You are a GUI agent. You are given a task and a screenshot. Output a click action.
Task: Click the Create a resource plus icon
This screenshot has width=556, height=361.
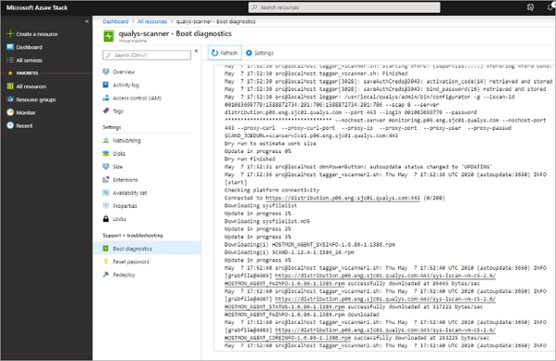10,34
